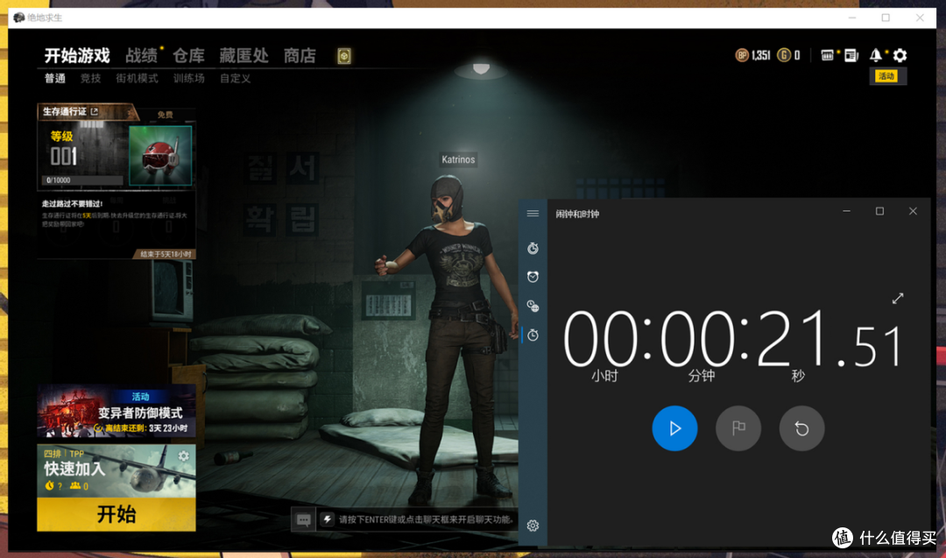Click the red helmet reward thumbnail
The width and height of the screenshot is (946, 558).
pos(160,155)
